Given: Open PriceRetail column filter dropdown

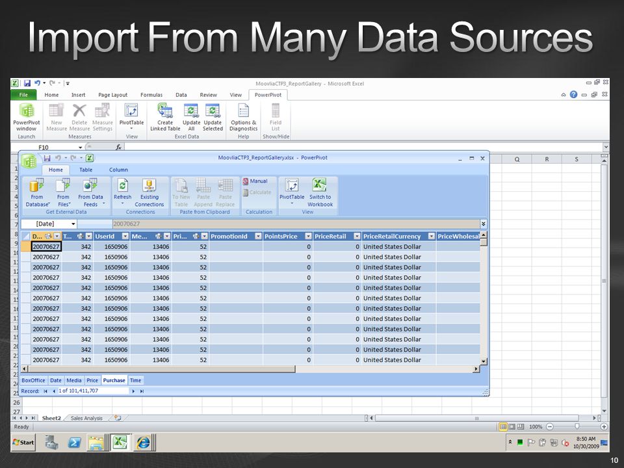Looking at the screenshot, I should (357, 236).
